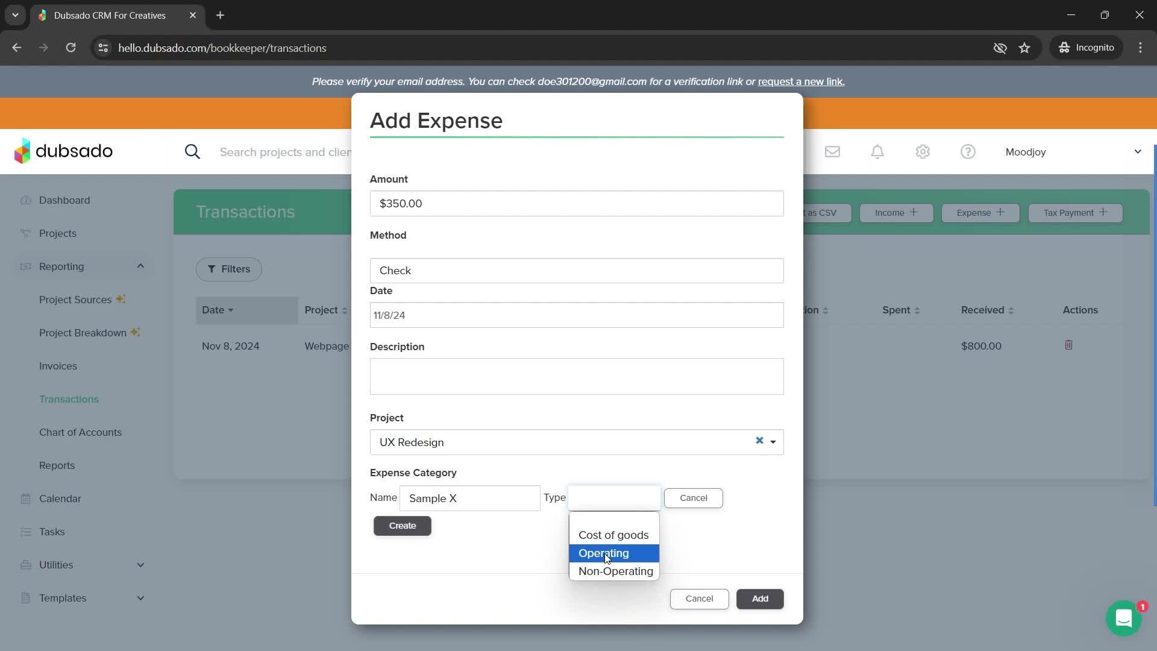Cancel the Add Expense dialog
The height and width of the screenshot is (651, 1157).
pos(699,599)
